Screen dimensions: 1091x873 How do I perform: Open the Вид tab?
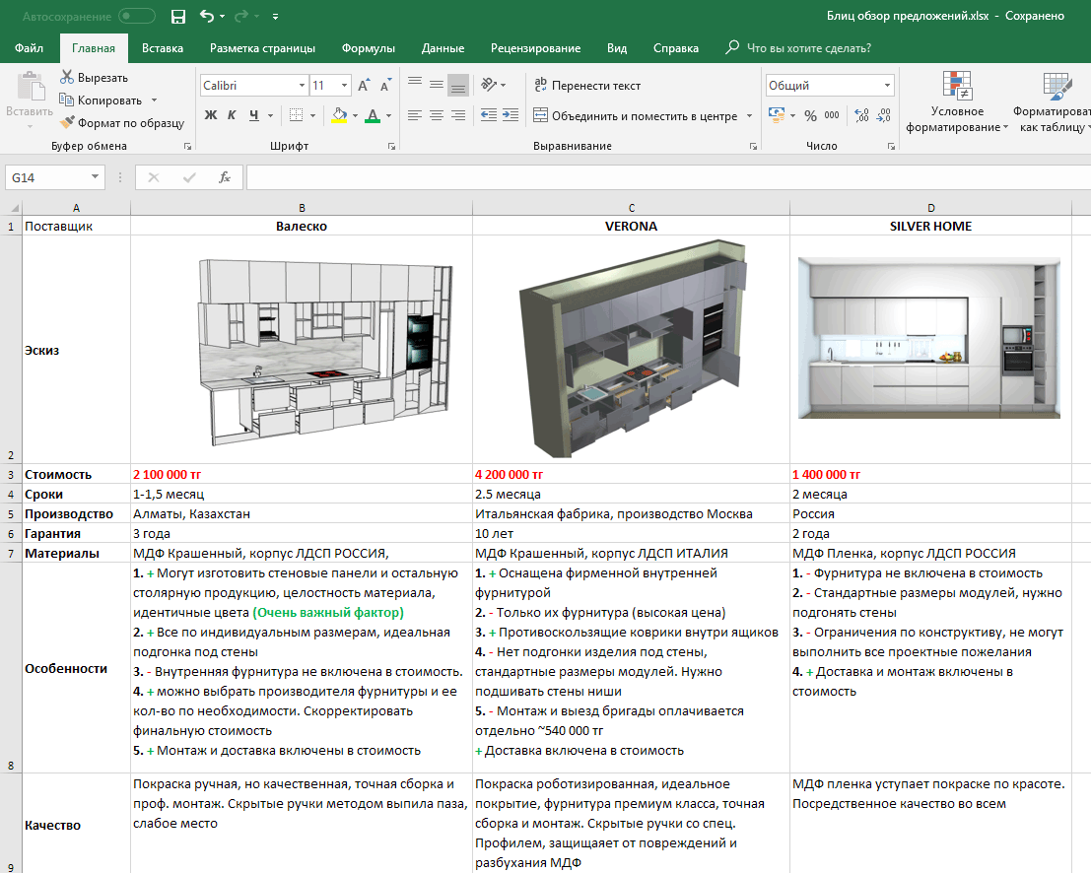click(x=617, y=48)
